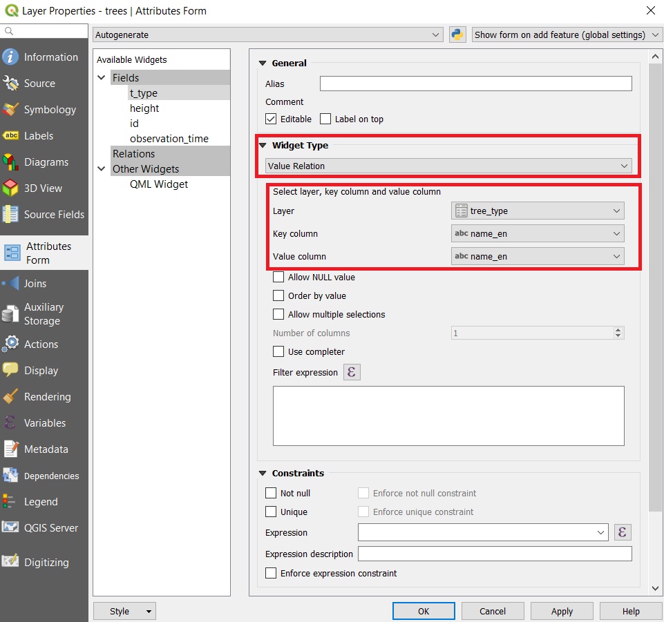Go to the 3D View section
This screenshot has height=622, width=664.
pyautogui.click(x=44, y=188)
